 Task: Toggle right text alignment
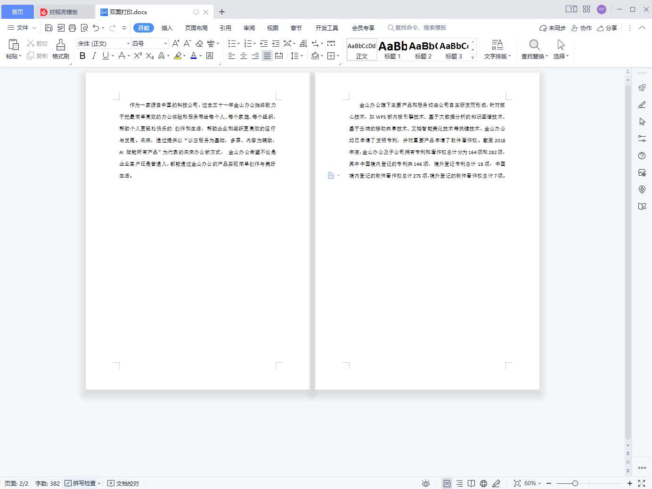[x=255, y=56]
